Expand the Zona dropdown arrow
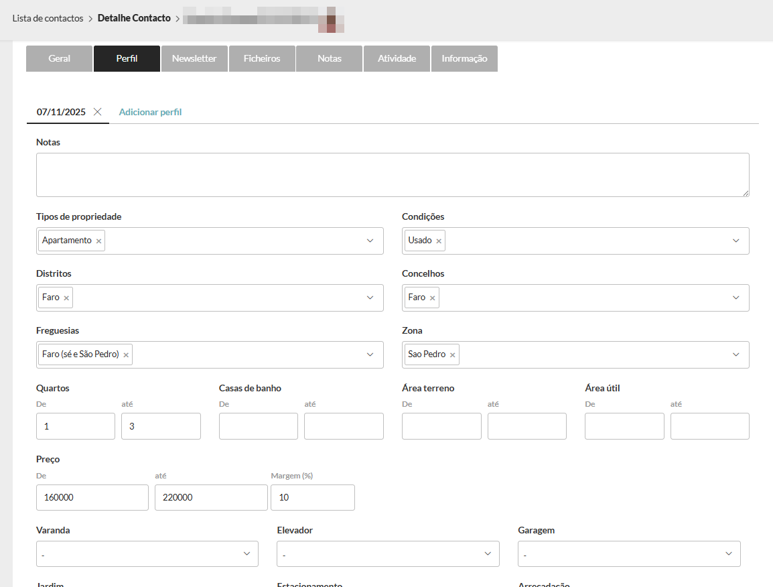The image size is (773, 587). (x=735, y=355)
